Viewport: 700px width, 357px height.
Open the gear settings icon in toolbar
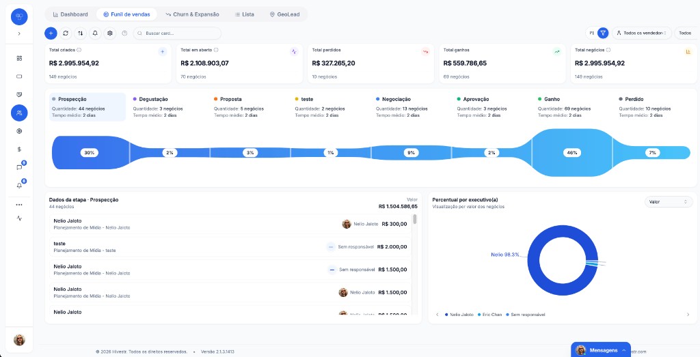(110, 33)
